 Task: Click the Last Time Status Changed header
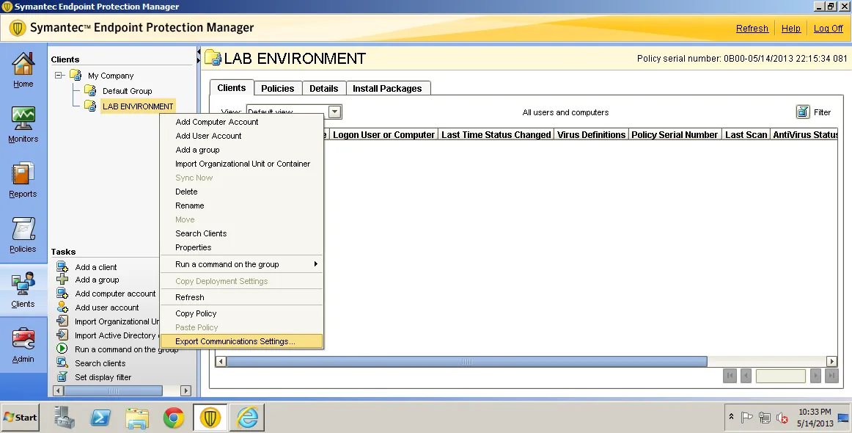coord(496,134)
